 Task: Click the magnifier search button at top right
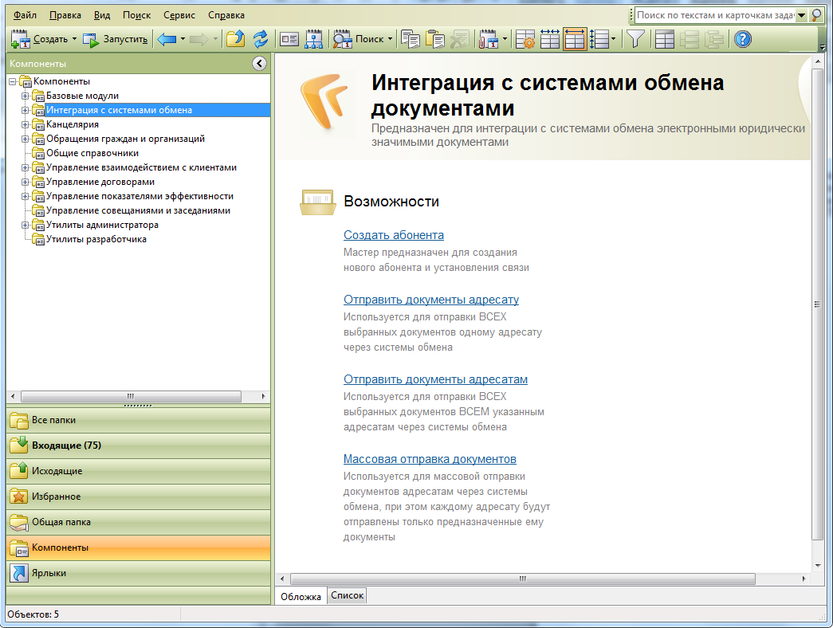[x=816, y=15]
